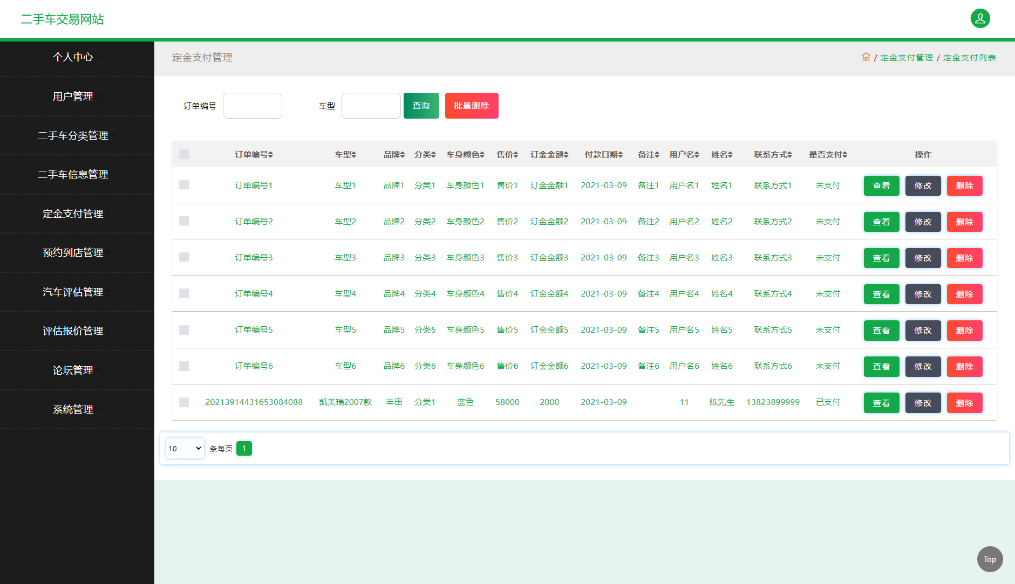The height and width of the screenshot is (584, 1015).
Task: Edit 订单编号5 with 修改 button
Action: point(923,330)
